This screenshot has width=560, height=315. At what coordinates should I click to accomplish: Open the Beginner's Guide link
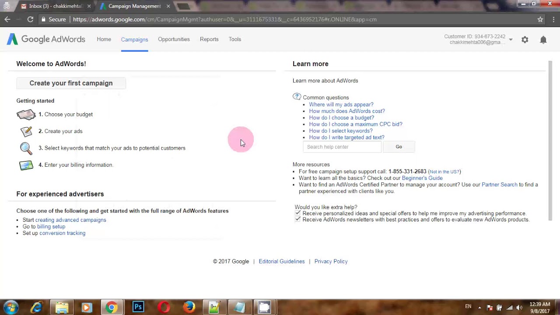pos(422,178)
